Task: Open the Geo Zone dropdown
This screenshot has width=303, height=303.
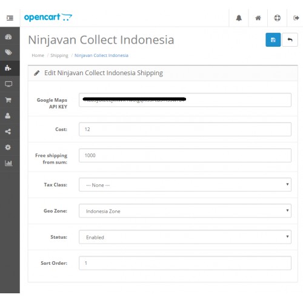Action: [x=185, y=211]
